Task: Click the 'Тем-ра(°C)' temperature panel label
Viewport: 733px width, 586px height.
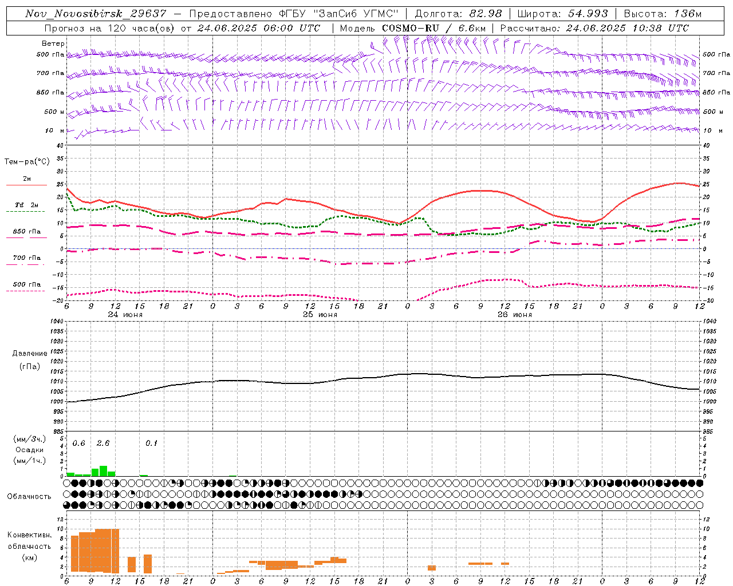Action: point(27,162)
